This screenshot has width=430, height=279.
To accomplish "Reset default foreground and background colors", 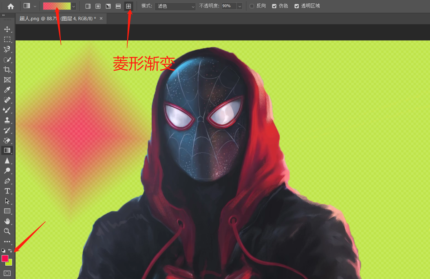I will pos(3,250).
